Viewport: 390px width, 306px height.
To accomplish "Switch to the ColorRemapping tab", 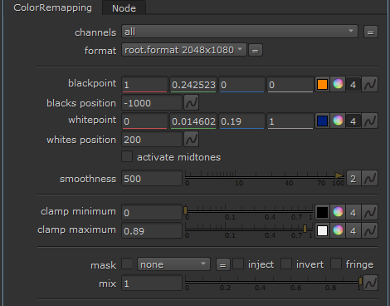I will click(x=52, y=7).
